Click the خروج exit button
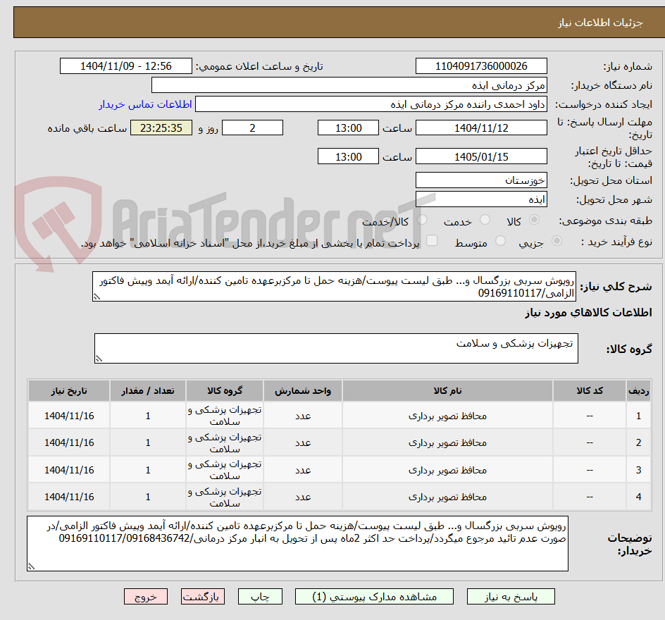The width and height of the screenshot is (665, 620). coord(145,597)
